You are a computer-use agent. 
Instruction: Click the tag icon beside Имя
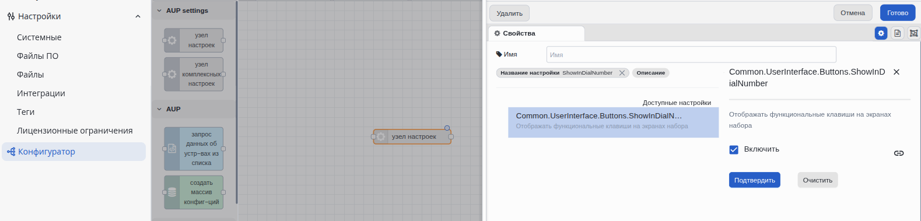[x=499, y=54]
